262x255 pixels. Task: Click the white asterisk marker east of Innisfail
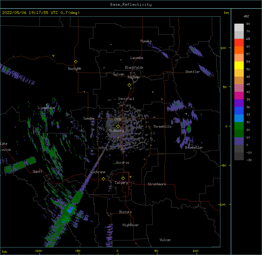pyautogui.click(x=153, y=92)
